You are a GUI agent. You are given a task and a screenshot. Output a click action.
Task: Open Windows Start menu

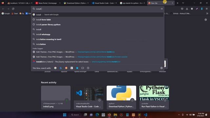(x=65, y=115)
